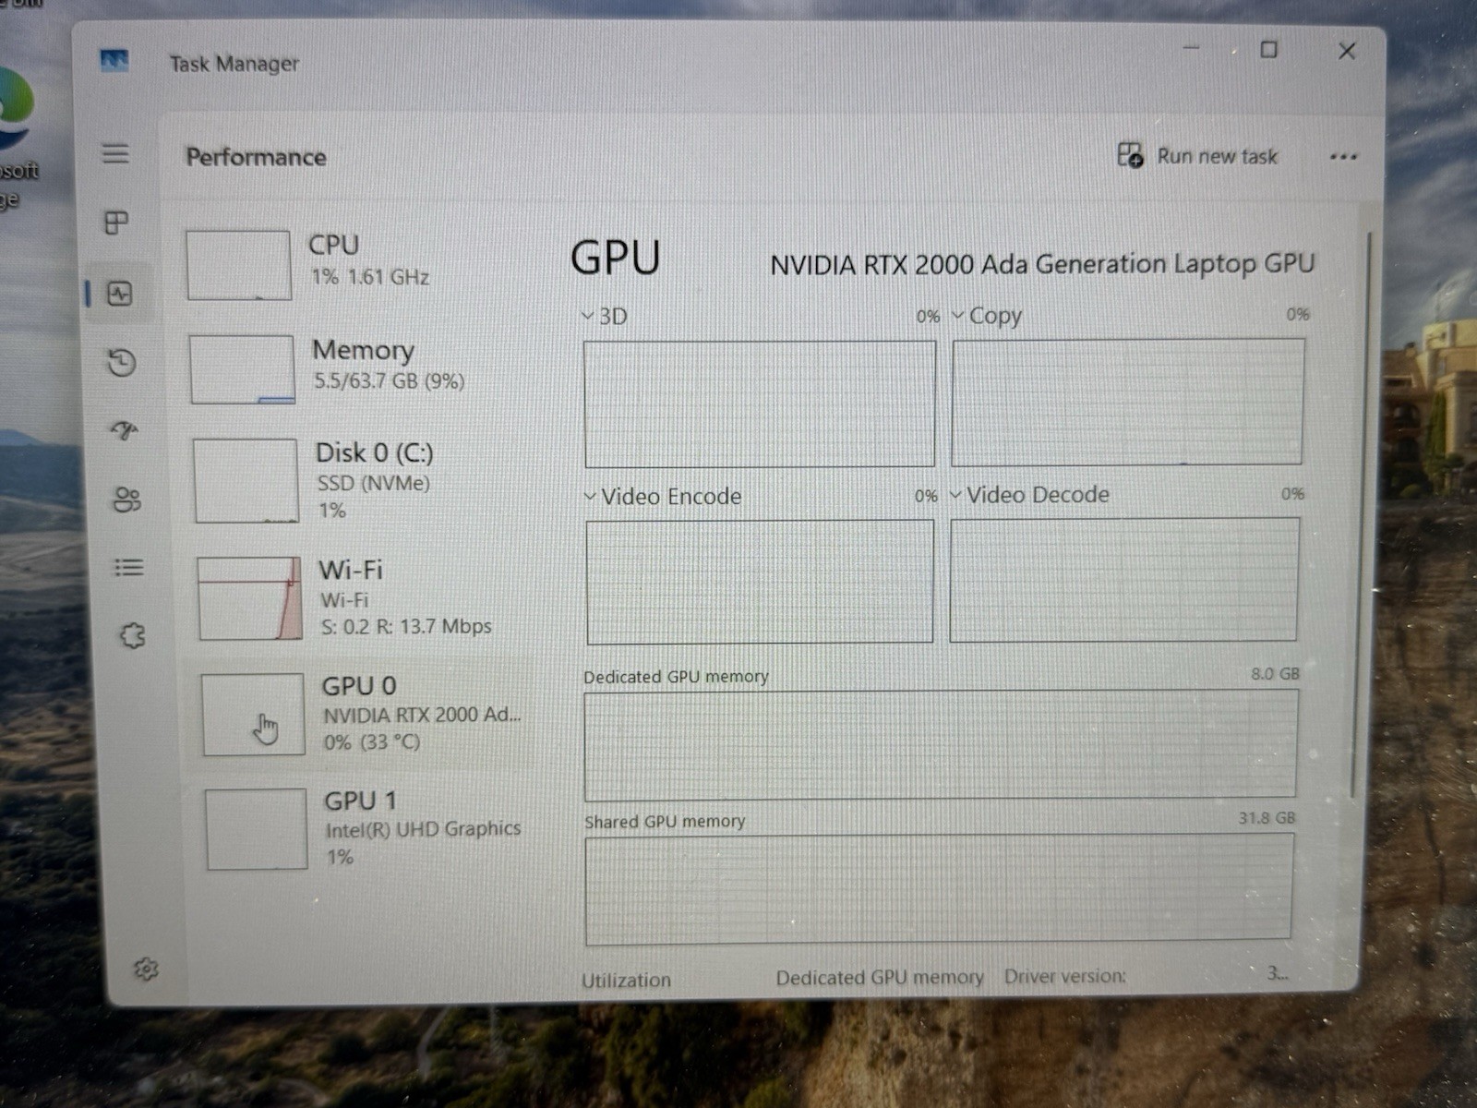Open the Services page puzzle icon
Viewport: 1477px width, 1108px height.
pos(132,635)
